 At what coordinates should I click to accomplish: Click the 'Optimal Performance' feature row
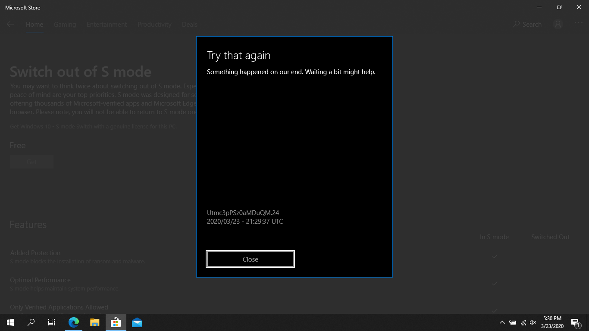click(x=65, y=284)
